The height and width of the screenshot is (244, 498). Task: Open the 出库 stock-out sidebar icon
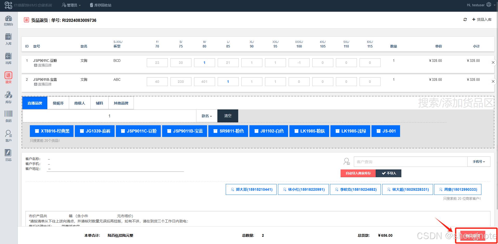pos(8,58)
